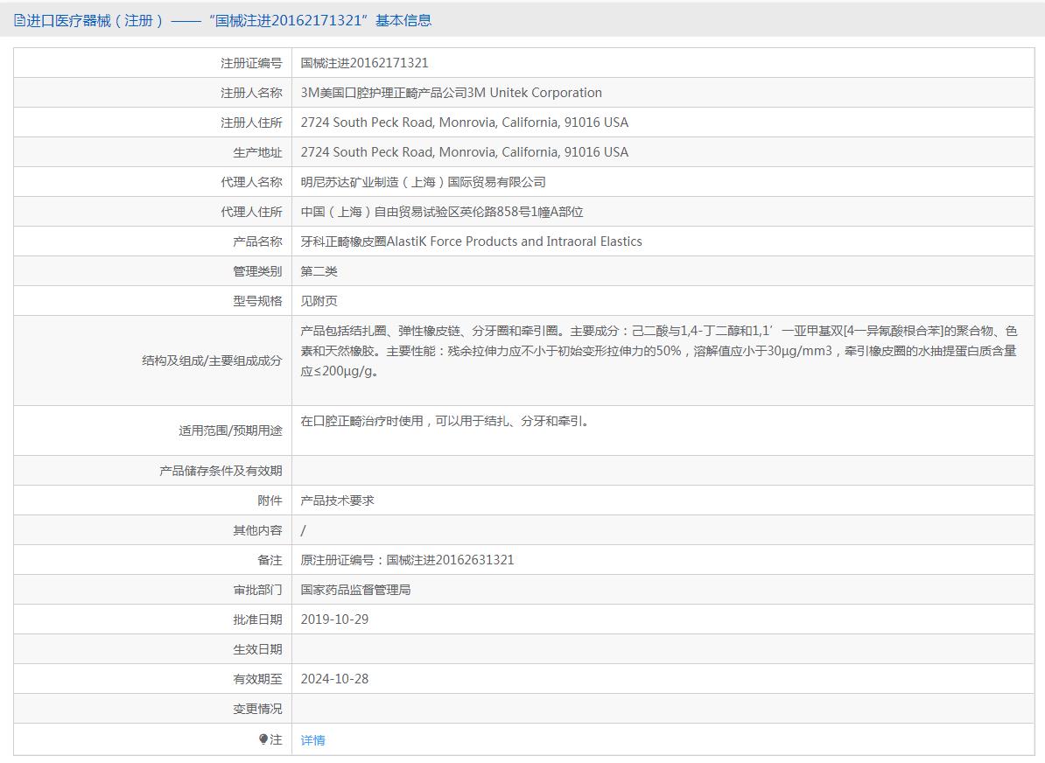Click the address value in the 生产地址 row
Image resolution: width=1045 pixels, height=763 pixels.
[465, 152]
